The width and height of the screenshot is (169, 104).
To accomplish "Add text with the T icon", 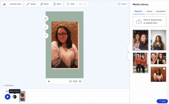I will click(46, 36).
